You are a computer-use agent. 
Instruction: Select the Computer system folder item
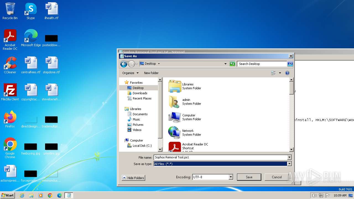185,117
